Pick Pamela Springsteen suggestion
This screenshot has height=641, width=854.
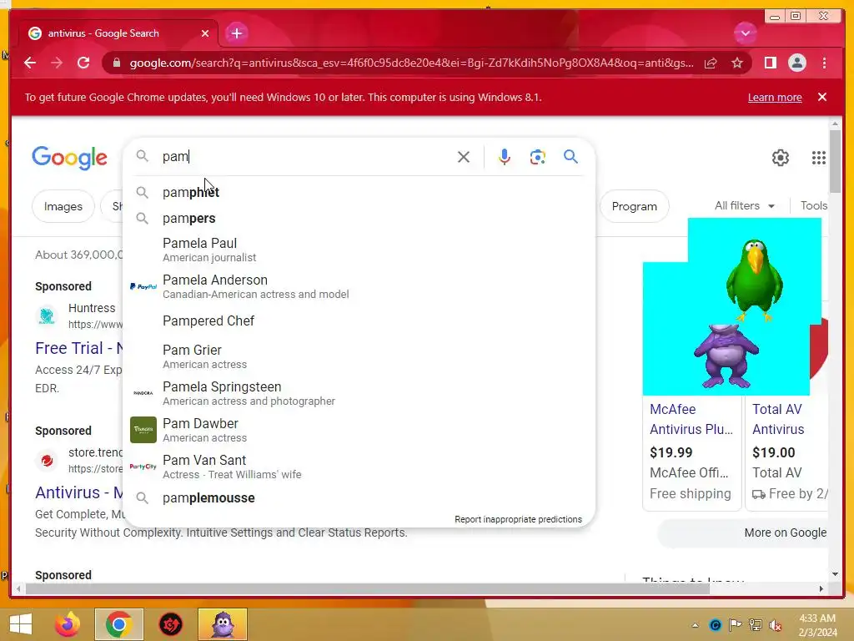click(x=359, y=393)
